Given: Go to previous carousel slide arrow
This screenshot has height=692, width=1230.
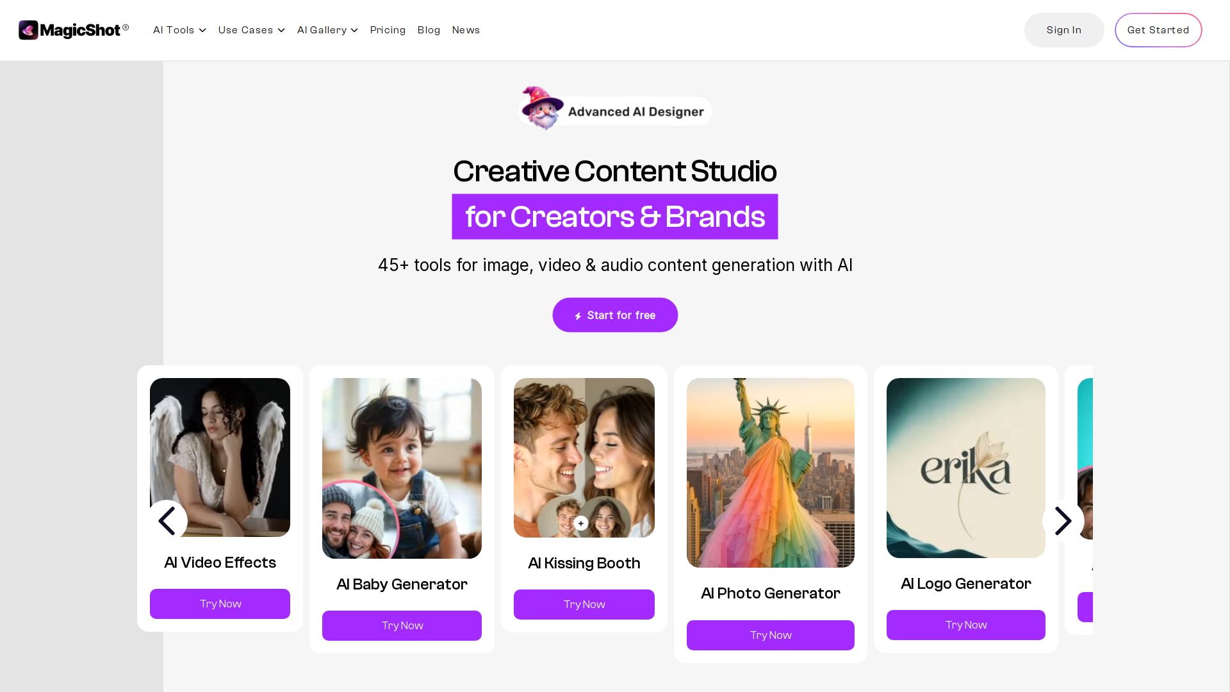Looking at the screenshot, I should [x=167, y=521].
